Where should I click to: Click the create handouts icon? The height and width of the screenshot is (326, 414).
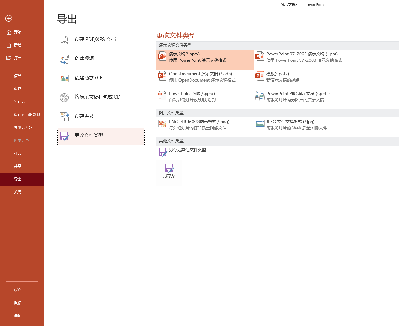(64, 117)
